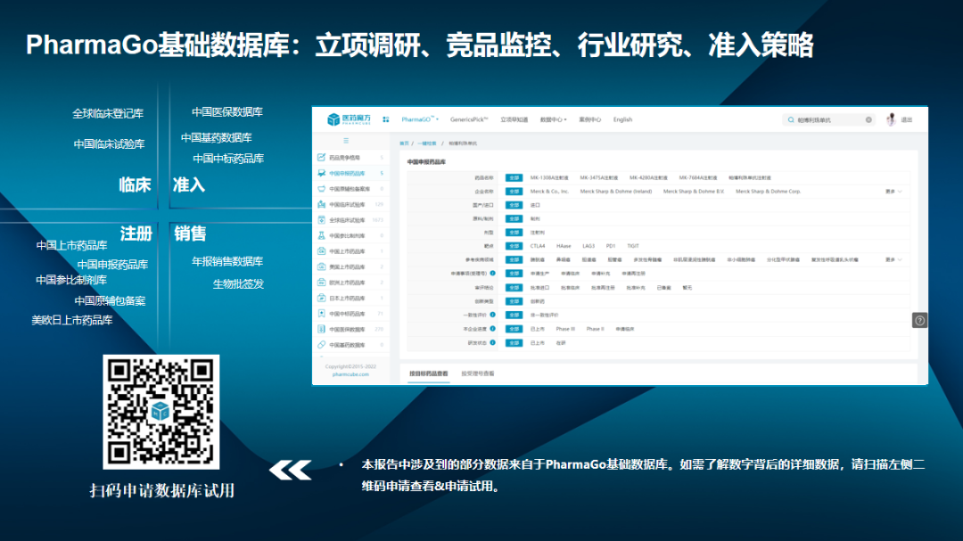This screenshot has width=963, height=541.
Task: Filter by target PD1
Action: click(x=611, y=246)
